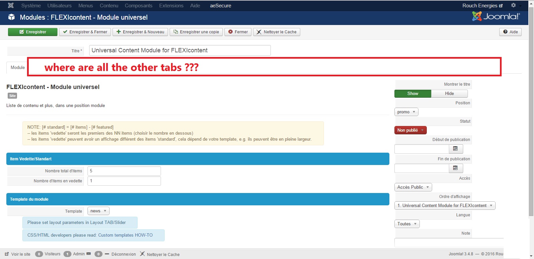Expand the Position 'promo' dropdown
The width and height of the screenshot is (534, 259).
[406, 112]
